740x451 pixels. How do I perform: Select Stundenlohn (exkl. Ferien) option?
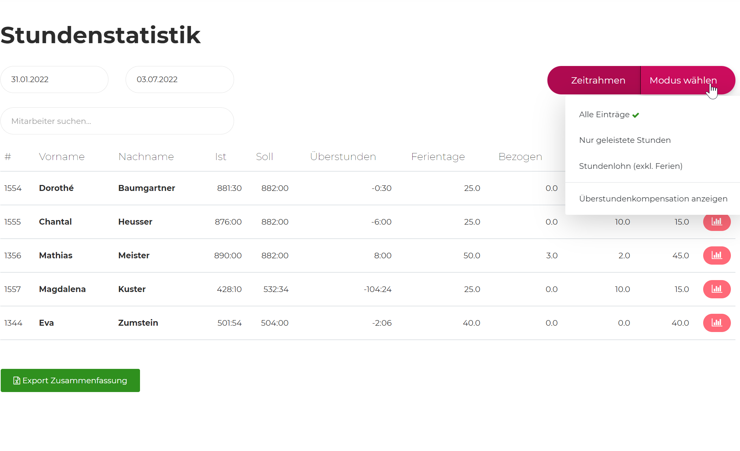[631, 166]
